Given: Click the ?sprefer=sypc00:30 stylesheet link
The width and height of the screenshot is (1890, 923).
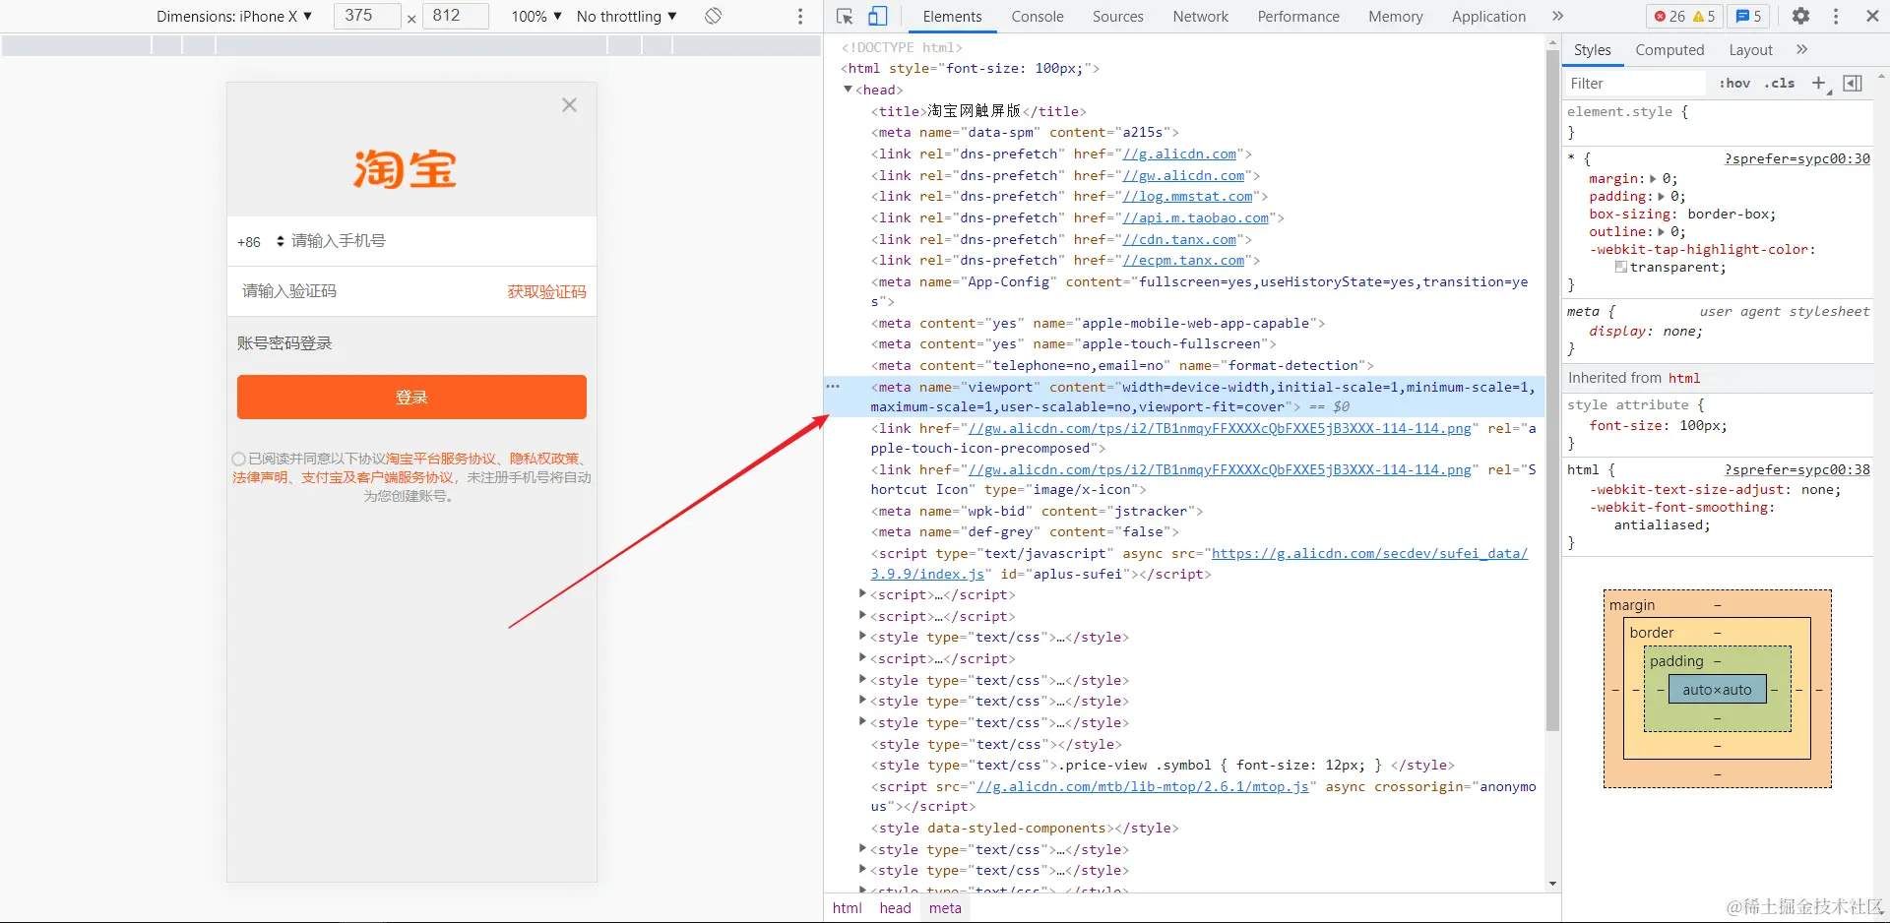Looking at the screenshot, I should pyautogui.click(x=1796, y=158).
